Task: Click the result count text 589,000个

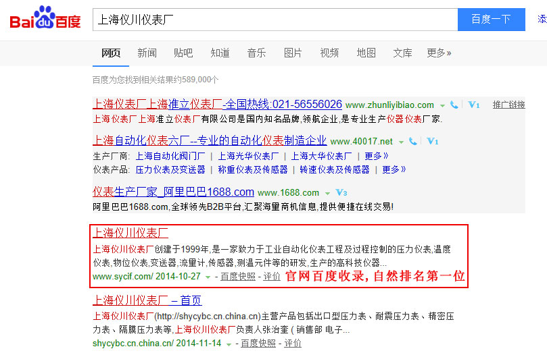Action: click(200, 80)
